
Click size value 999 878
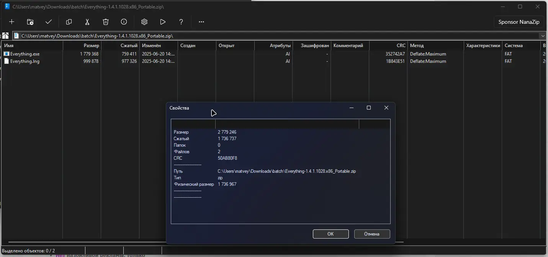[x=91, y=61]
